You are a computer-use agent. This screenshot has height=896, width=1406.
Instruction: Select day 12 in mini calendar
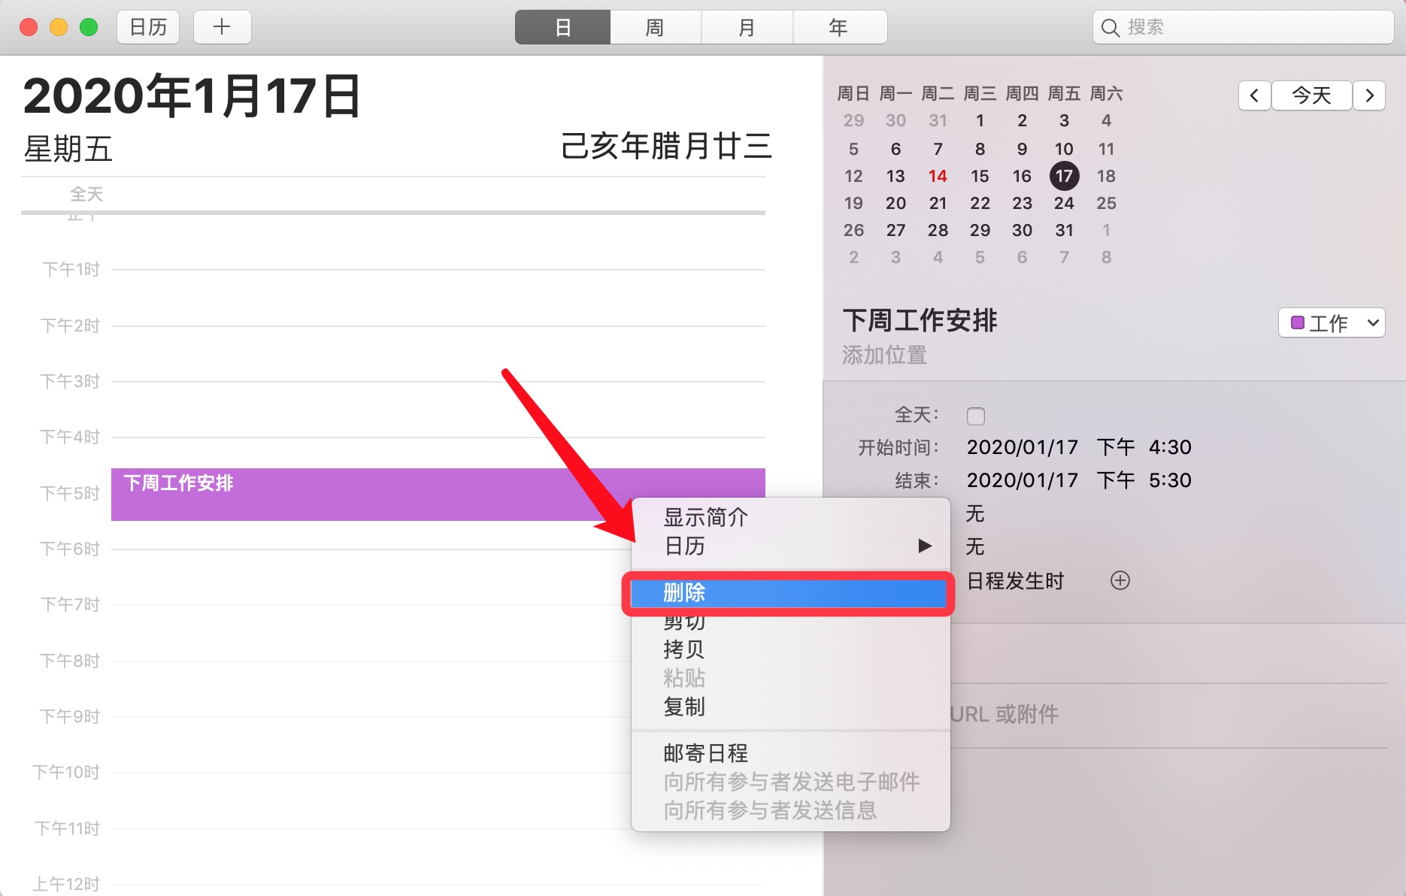coord(853,176)
